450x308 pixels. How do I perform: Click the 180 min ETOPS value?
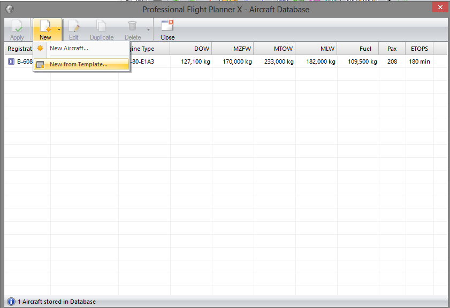420,61
